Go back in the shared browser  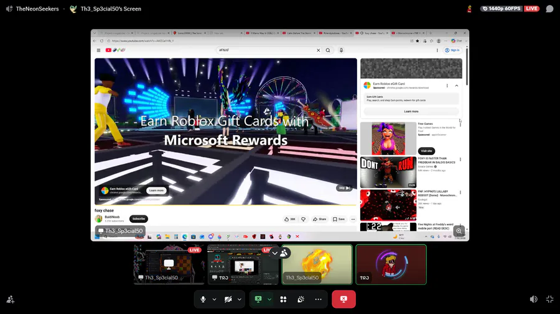[95, 41]
